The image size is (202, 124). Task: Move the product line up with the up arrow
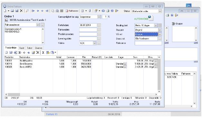(x=29, y=52)
